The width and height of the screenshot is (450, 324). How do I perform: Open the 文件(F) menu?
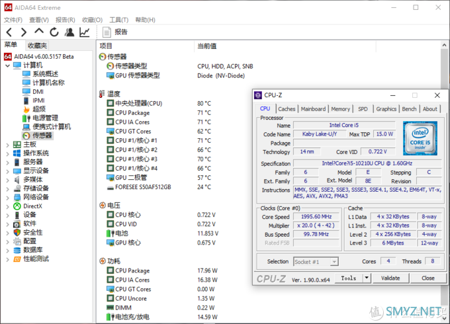[x=13, y=20]
